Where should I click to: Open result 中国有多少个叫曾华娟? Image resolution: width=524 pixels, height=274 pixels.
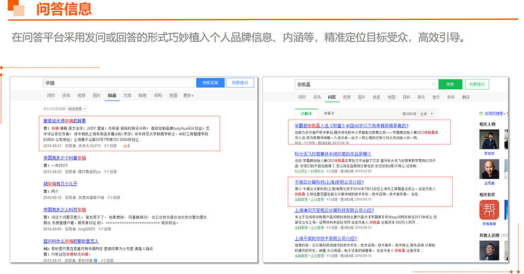(x=65, y=158)
